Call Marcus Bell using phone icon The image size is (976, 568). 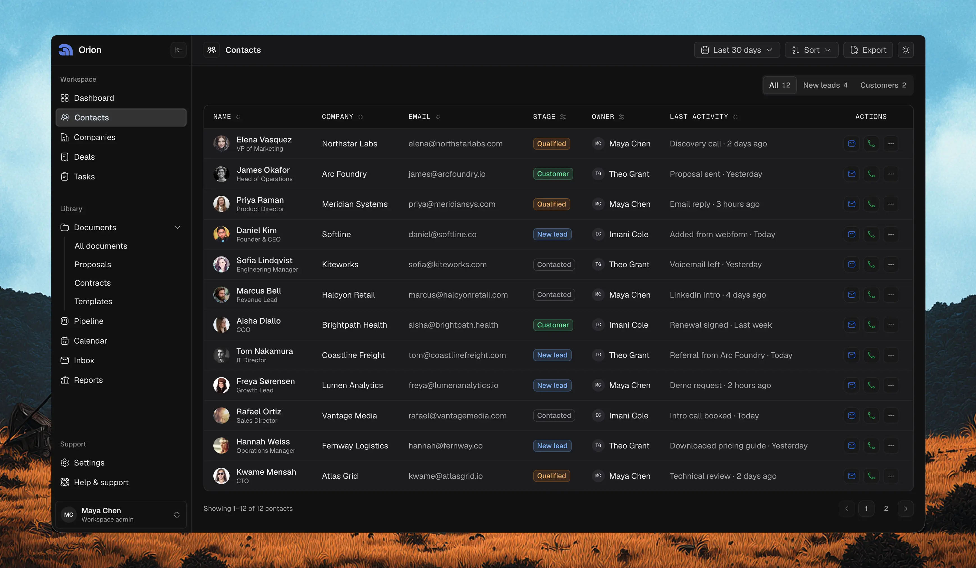coord(871,295)
